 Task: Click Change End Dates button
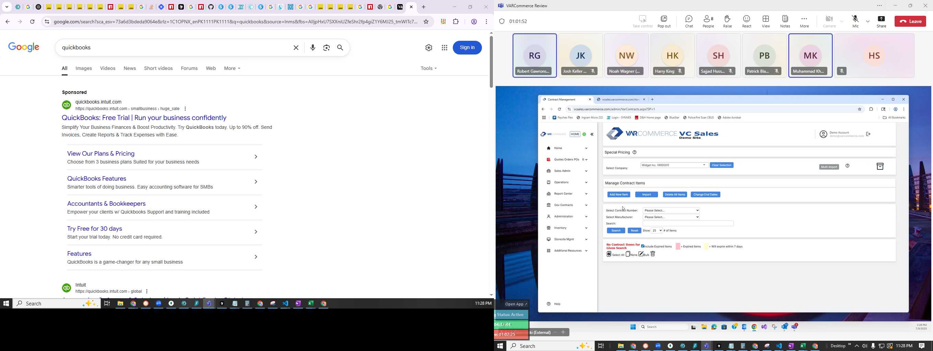tap(705, 195)
